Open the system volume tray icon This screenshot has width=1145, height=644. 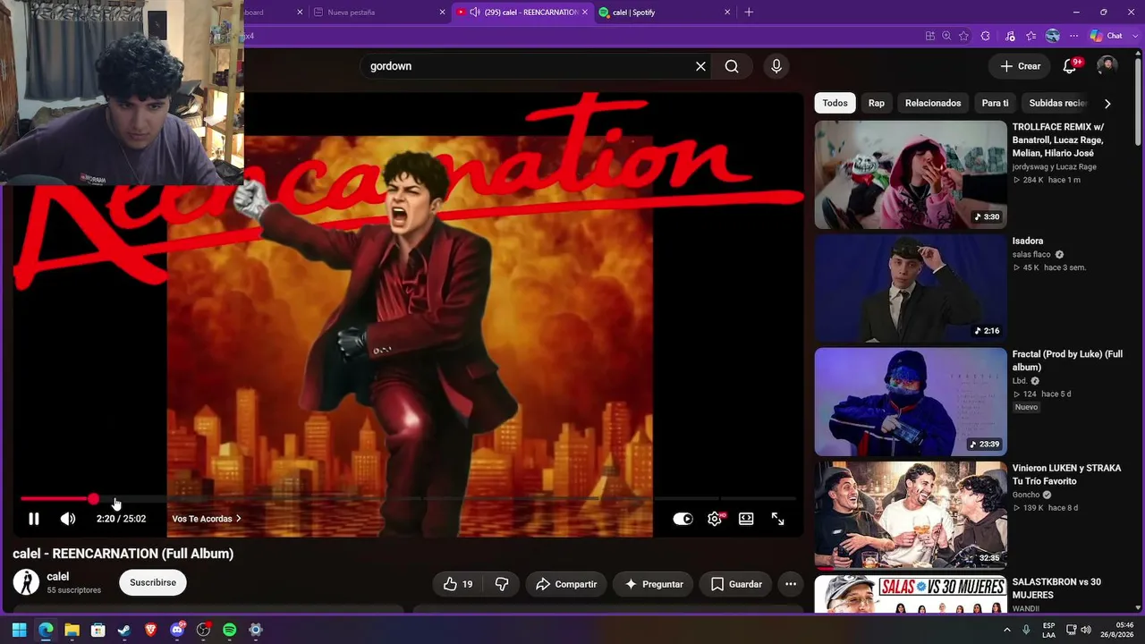(1086, 630)
